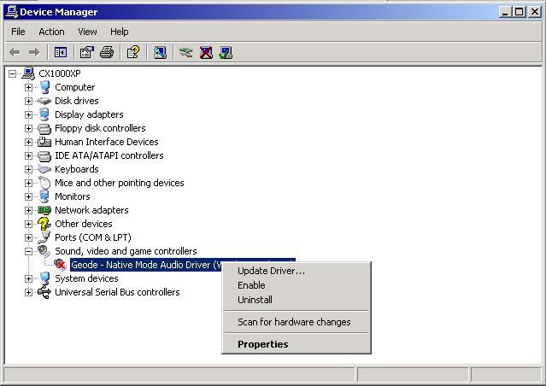Expand the Disk drives node
Image resolution: width=546 pixels, height=386 pixels.
[28, 101]
